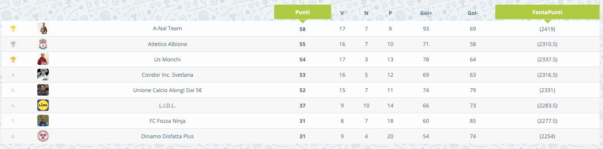Open the Us Monchi avatar image

pos(43,59)
